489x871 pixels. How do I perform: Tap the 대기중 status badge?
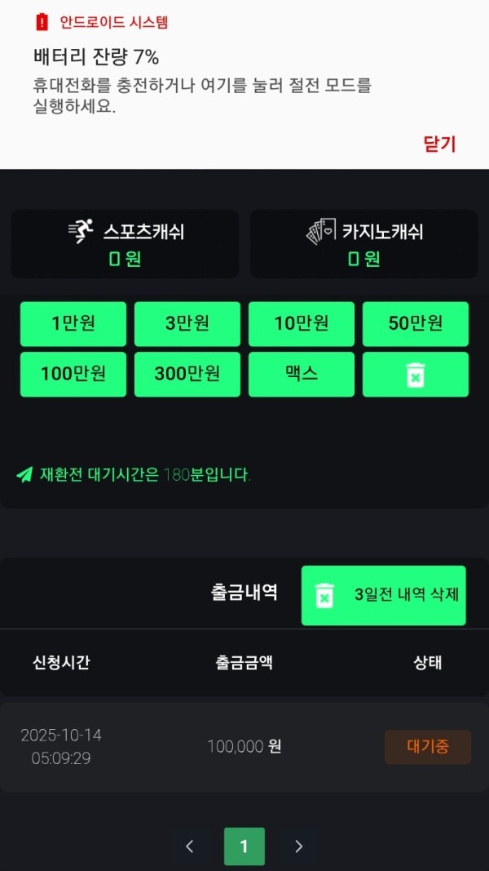pyautogui.click(x=427, y=746)
